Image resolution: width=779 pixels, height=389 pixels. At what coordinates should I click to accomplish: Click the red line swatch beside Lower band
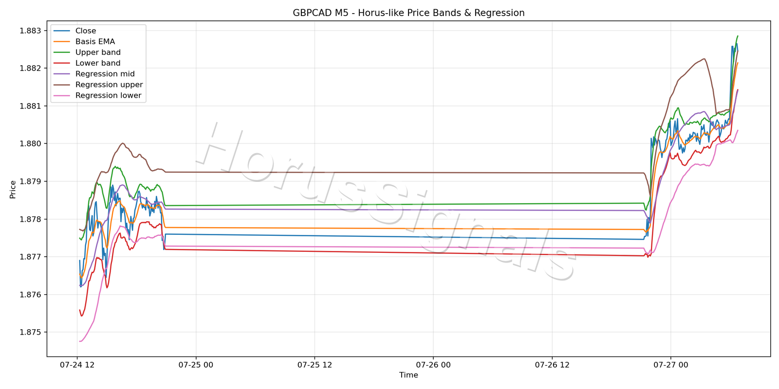[x=62, y=63]
